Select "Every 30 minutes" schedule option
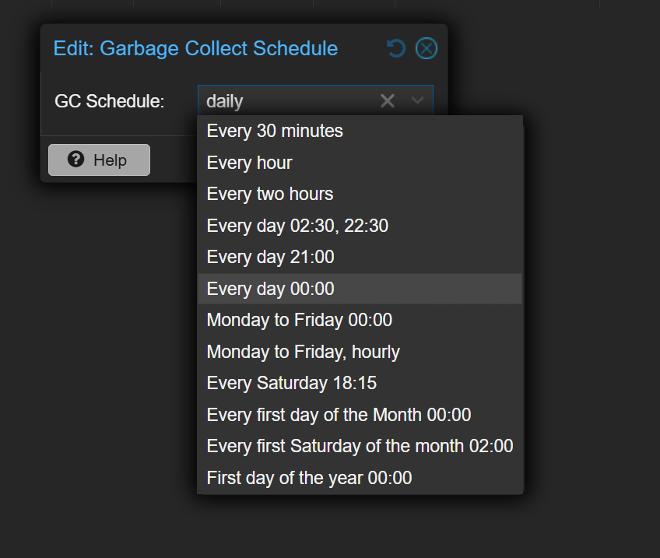 tap(274, 131)
